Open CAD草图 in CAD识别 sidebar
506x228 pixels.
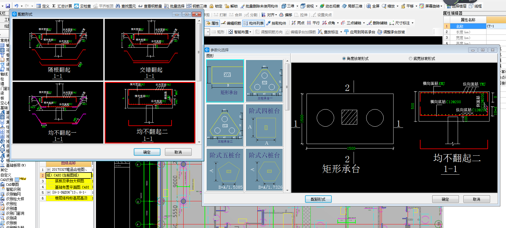coord(10,184)
